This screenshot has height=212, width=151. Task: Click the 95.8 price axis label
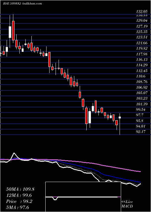(x=140, y=121)
